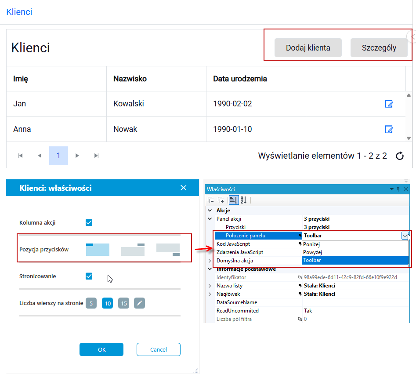Set rows per page to 5

tap(91, 303)
